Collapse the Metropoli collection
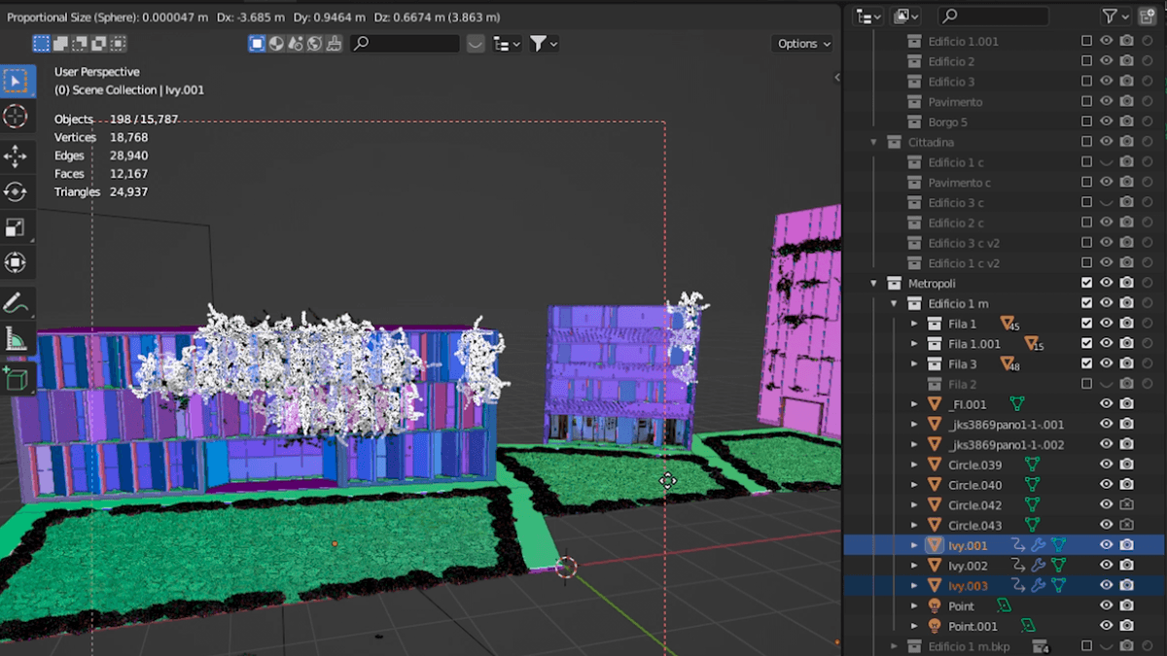Viewport: 1167px width, 656px height. pyautogui.click(x=873, y=283)
